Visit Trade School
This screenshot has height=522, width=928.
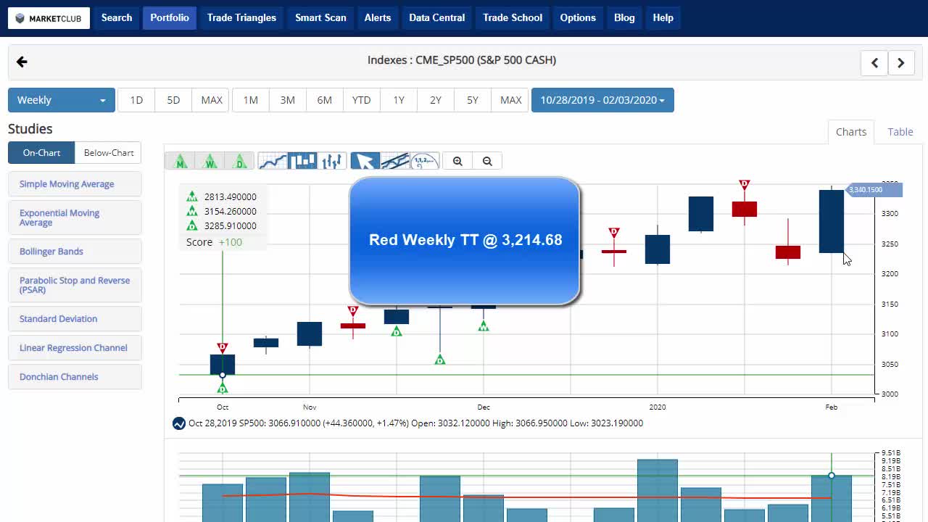click(513, 18)
